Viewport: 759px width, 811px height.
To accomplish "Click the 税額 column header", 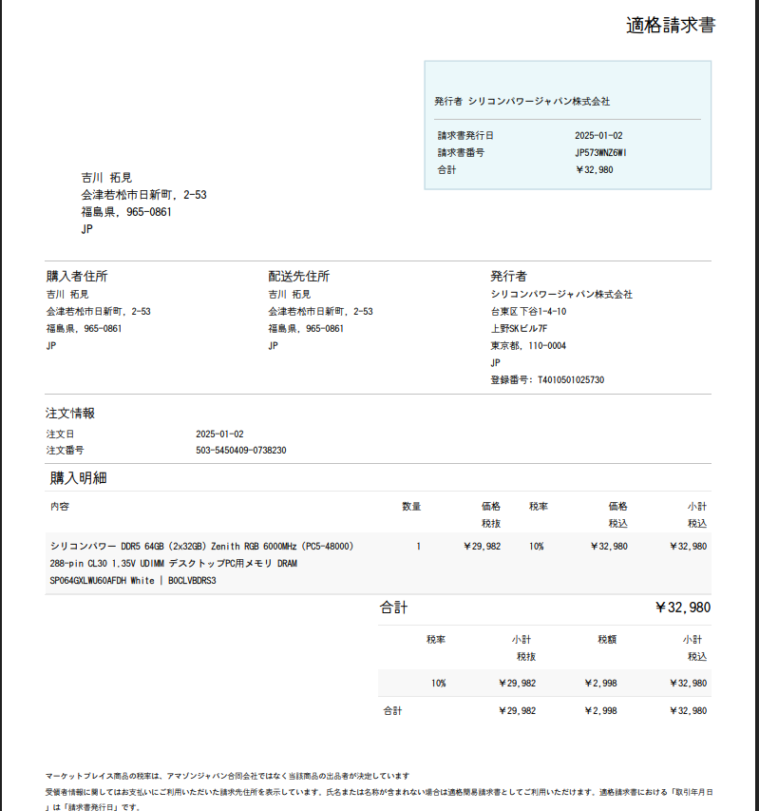I will pyautogui.click(x=607, y=640).
